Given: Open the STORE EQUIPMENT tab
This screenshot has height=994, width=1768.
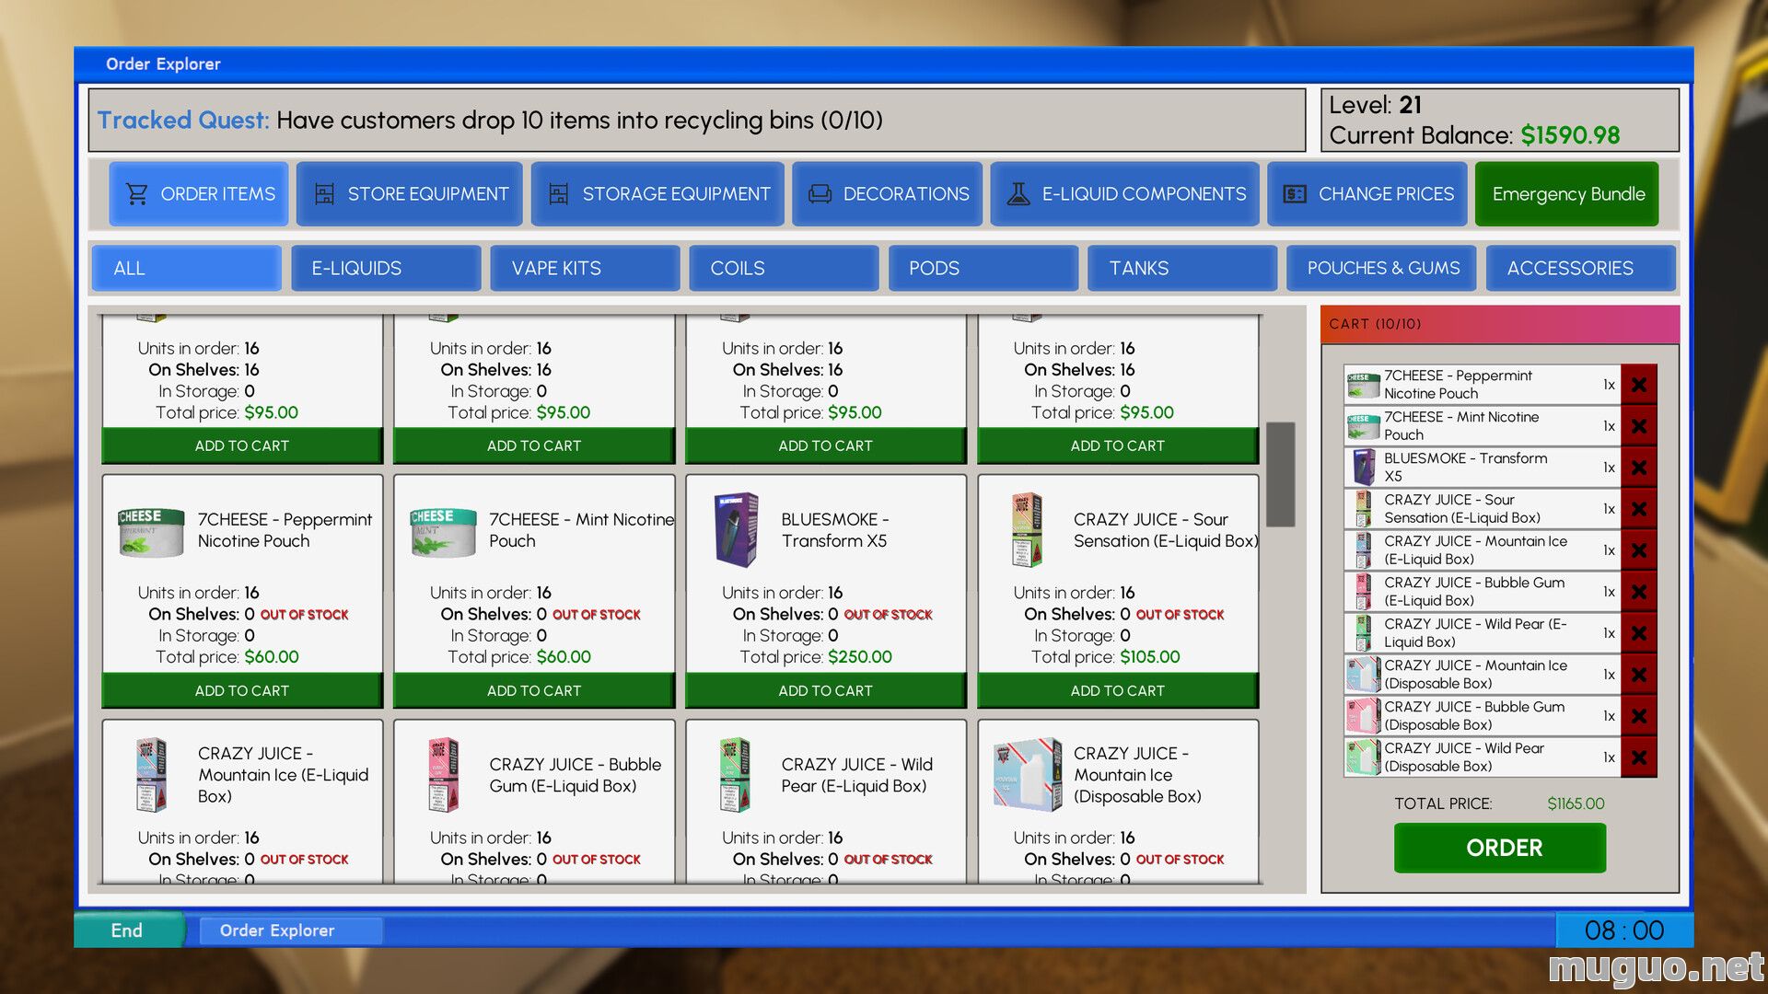Looking at the screenshot, I should pyautogui.click(x=410, y=194).
